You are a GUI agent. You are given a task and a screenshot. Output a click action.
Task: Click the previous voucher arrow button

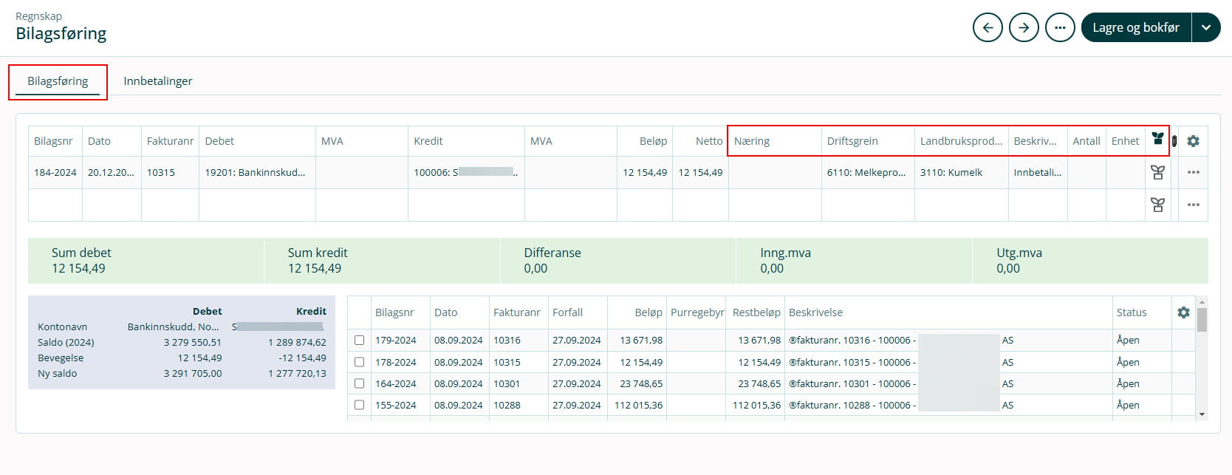988,28
